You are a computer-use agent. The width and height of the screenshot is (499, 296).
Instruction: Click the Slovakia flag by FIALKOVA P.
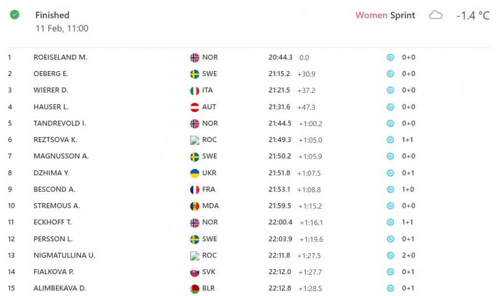(194, 272)
